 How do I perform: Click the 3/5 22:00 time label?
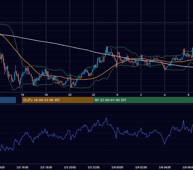94,167
